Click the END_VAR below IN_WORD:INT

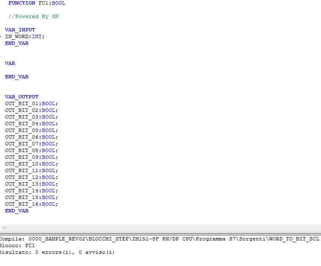17,43
